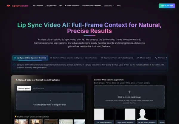Open the MV nav item
179x124 pixels.
click(x=61, y=6)
